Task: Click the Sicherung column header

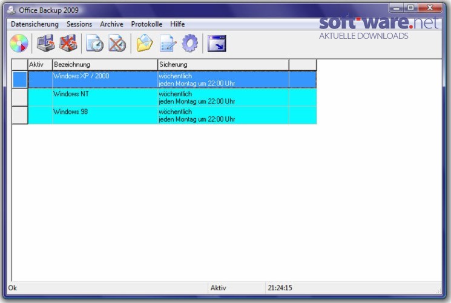Action: [x=223, y=64]
